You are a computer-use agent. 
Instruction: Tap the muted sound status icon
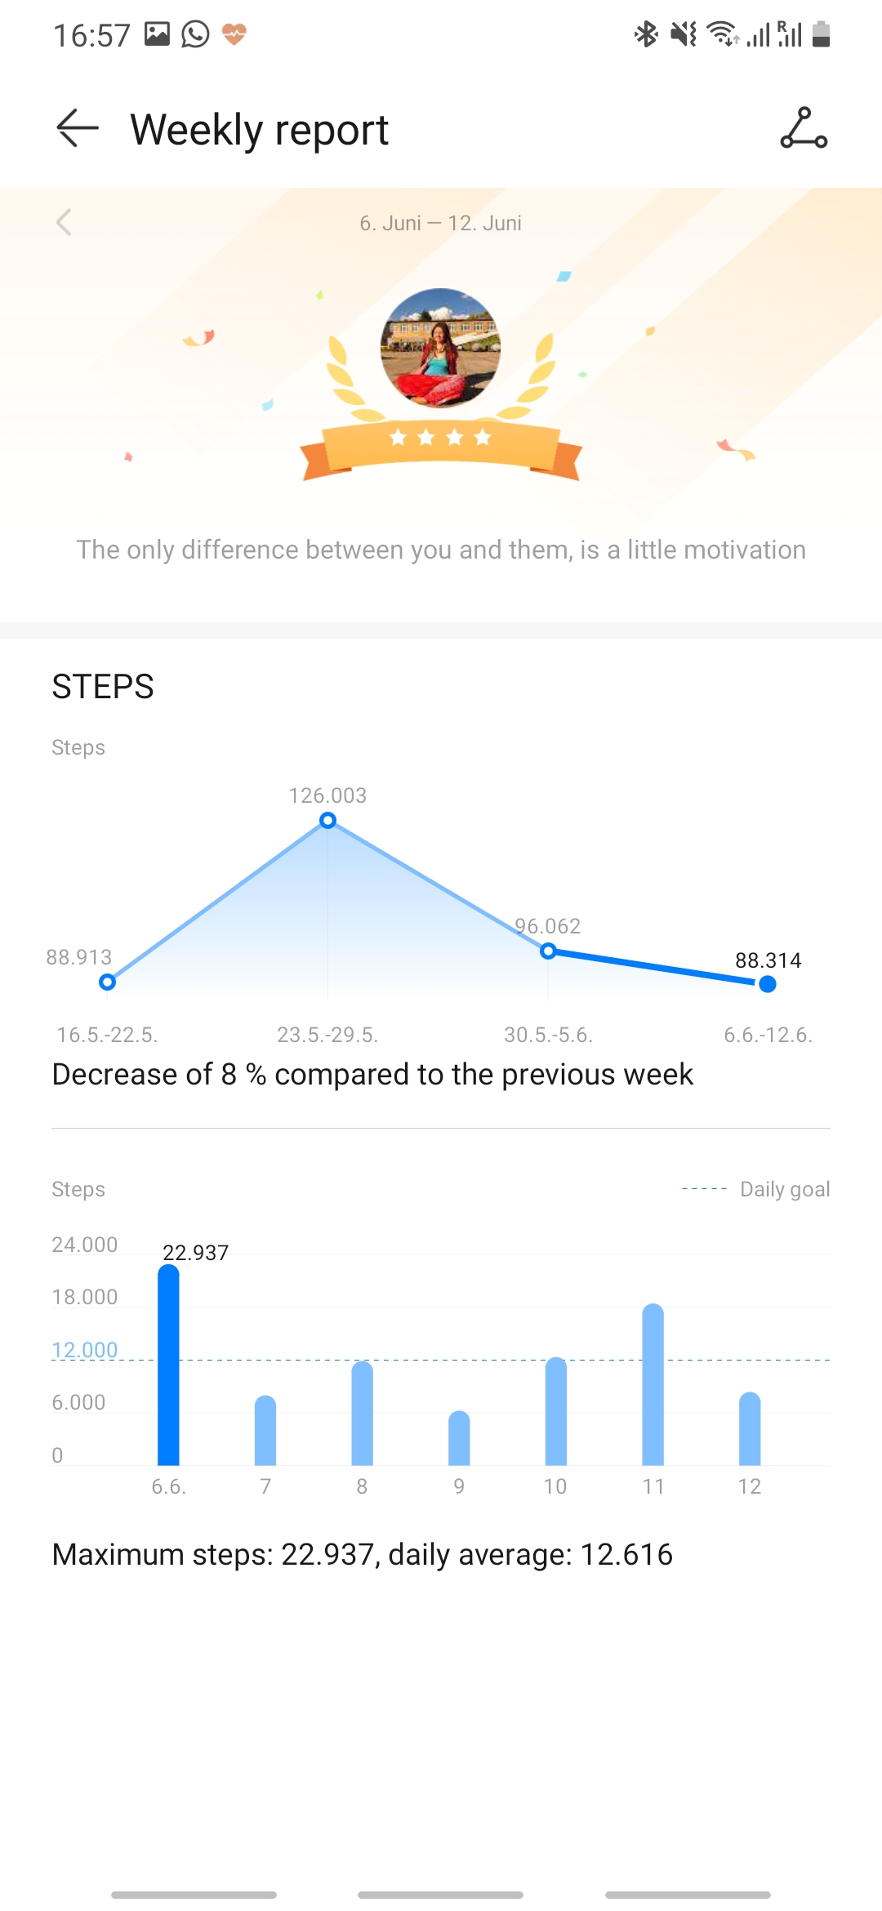point(683,34)
